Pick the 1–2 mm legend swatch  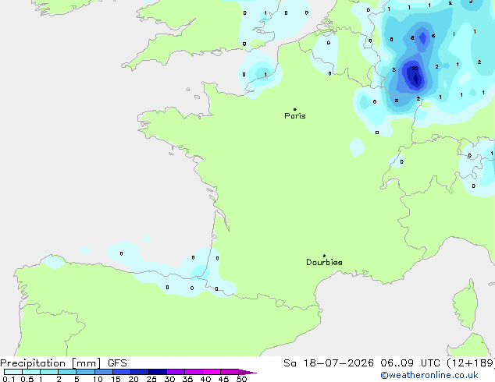click(x=49, y=372)
